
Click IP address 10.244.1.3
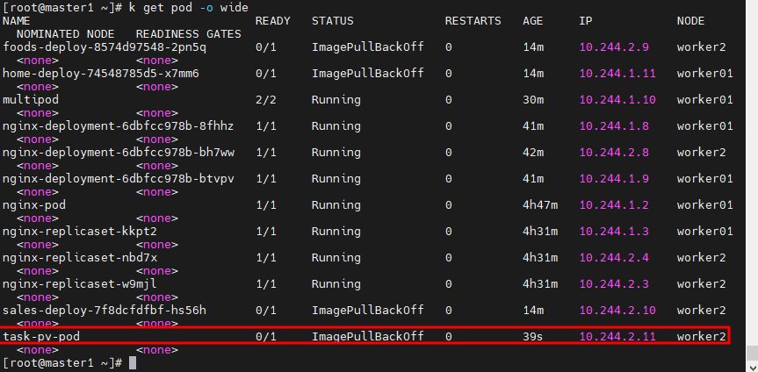(x=614, y=232)
